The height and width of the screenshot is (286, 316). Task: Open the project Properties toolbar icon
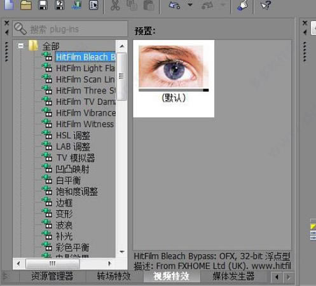coord(93,4)
